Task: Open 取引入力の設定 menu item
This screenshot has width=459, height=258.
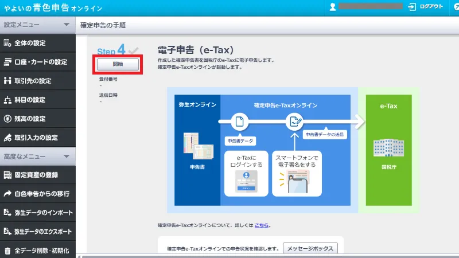Action: [38, 138]
